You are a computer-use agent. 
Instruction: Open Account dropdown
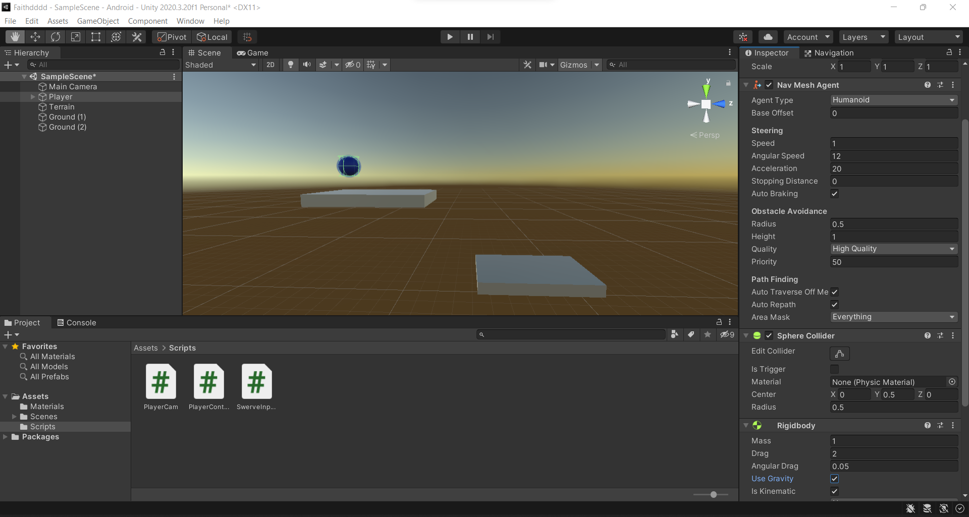pos(808,37)
